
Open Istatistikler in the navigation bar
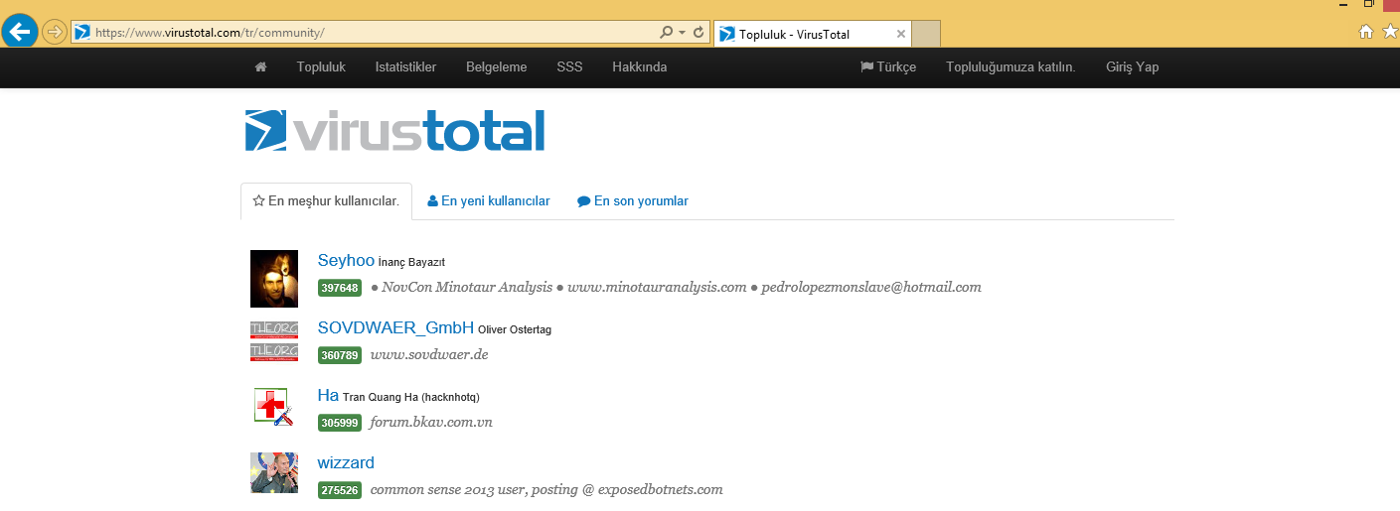[405, 67]
